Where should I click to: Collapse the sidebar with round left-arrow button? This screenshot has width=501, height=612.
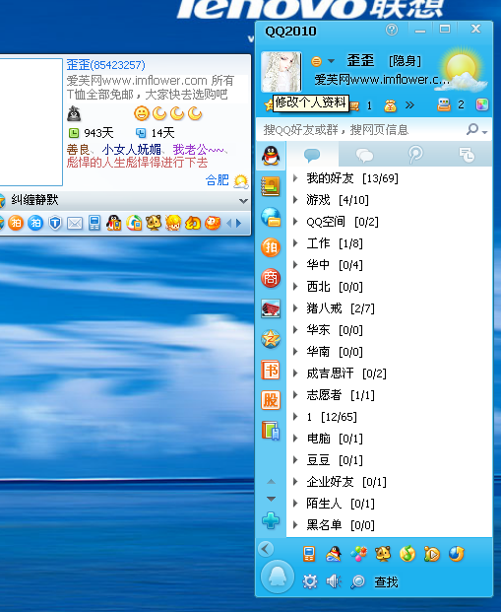point(267,549)
